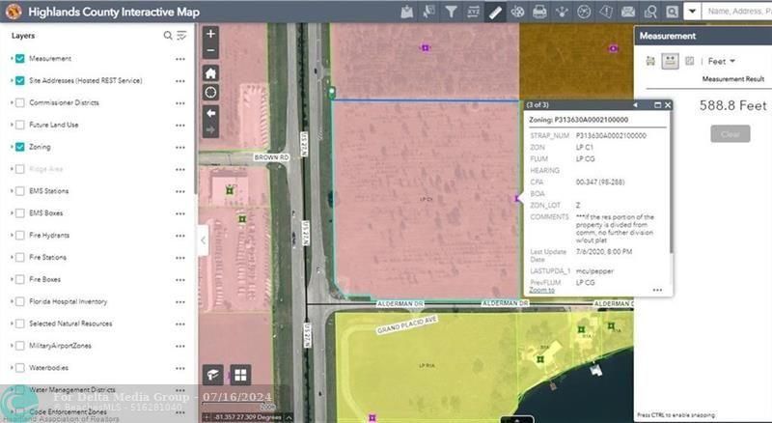The height and width of the screenshot is (423, 772).
Task: Turn on Commissioner Districts layer checkbox
Action: point(20,102)
